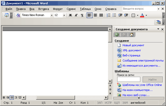Justify text alignment

point(101,15)
